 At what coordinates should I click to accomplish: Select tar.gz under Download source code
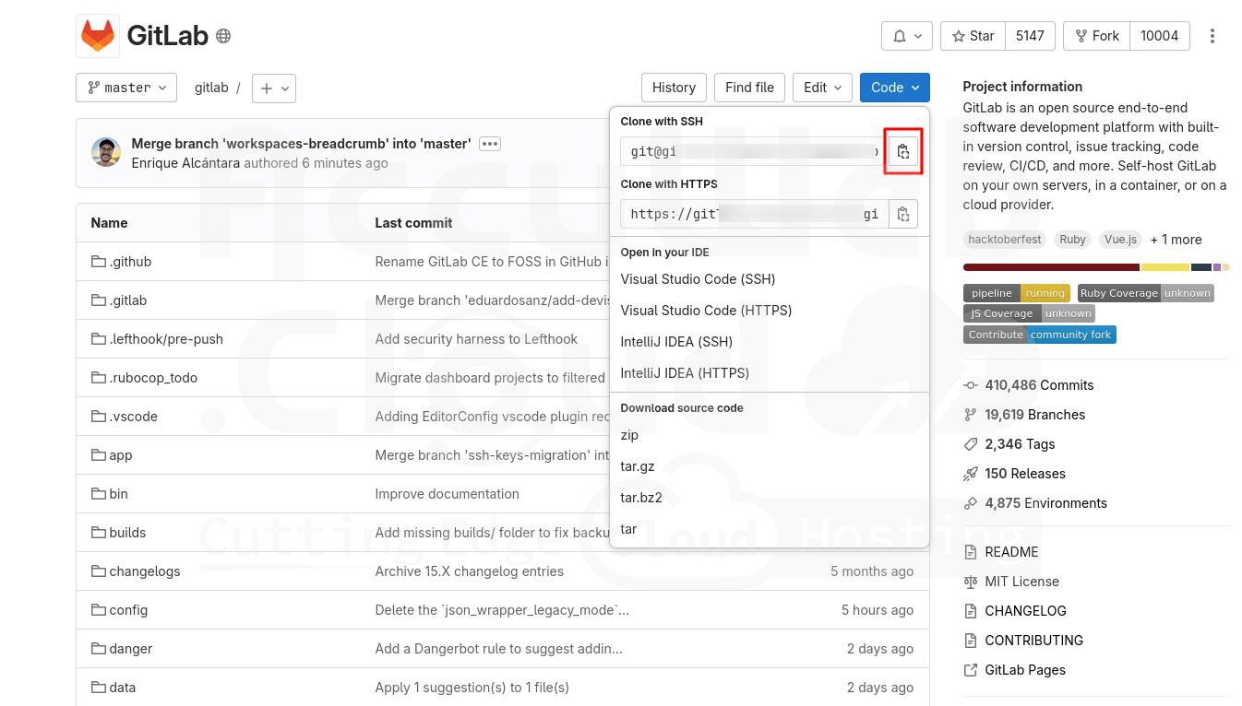click(637, 466)
